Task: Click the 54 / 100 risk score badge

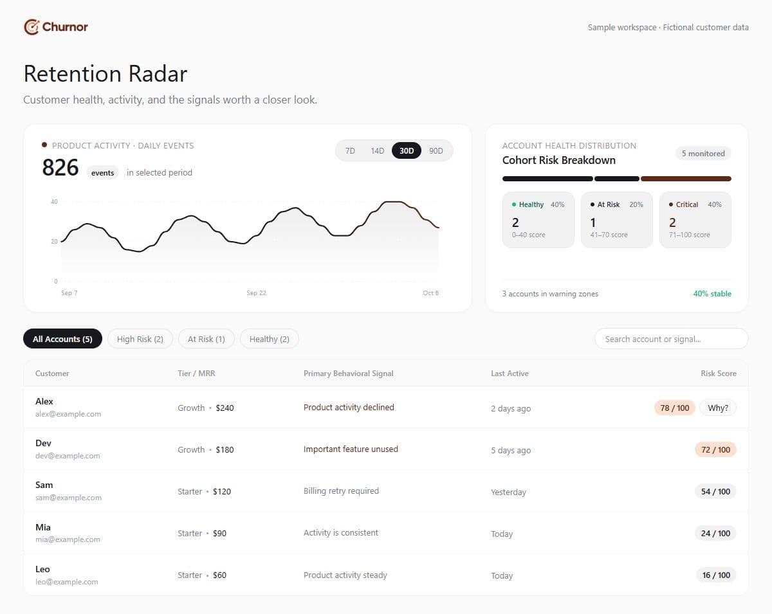Action: pyautogui.click(x=715, y=491)
